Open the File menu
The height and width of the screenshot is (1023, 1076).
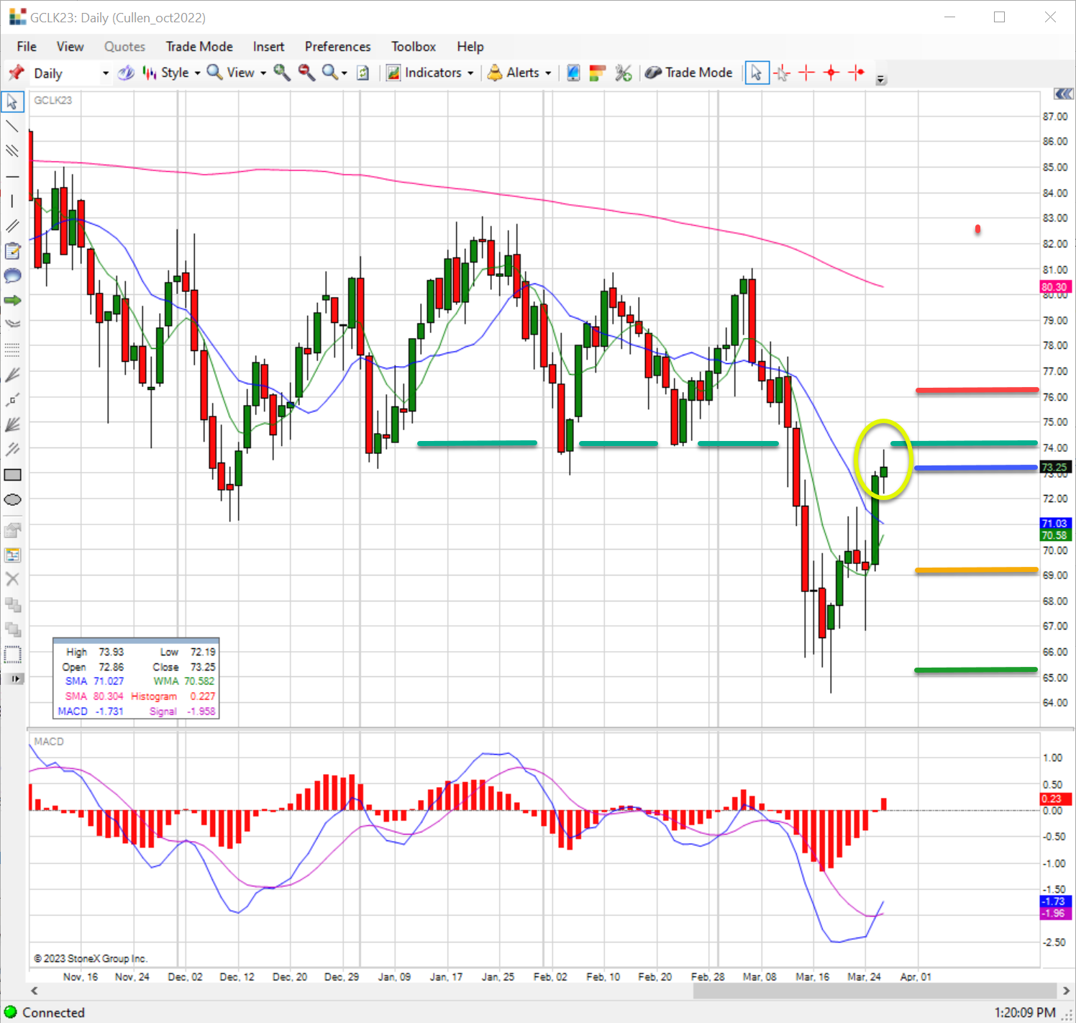pyautogui.click(x=27, y=47)
